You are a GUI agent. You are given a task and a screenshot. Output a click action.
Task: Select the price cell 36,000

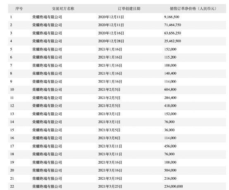pyautogui.click(x=169, y=130)
